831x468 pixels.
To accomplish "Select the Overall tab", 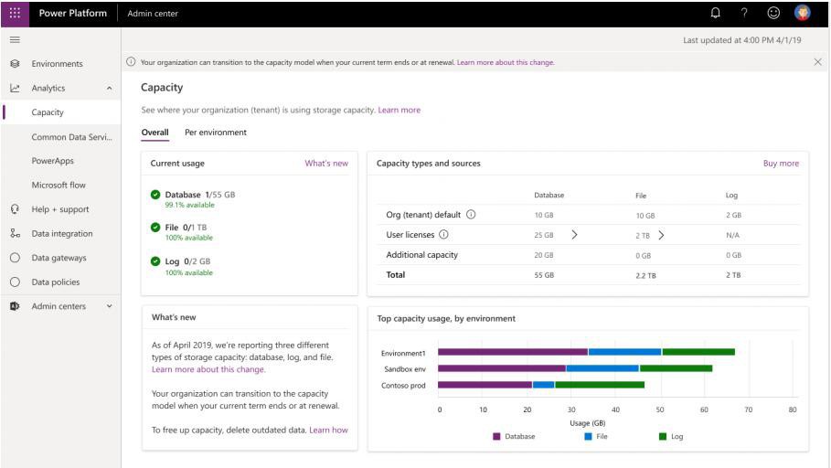I will pyautogui.click(x=154, y=133).
